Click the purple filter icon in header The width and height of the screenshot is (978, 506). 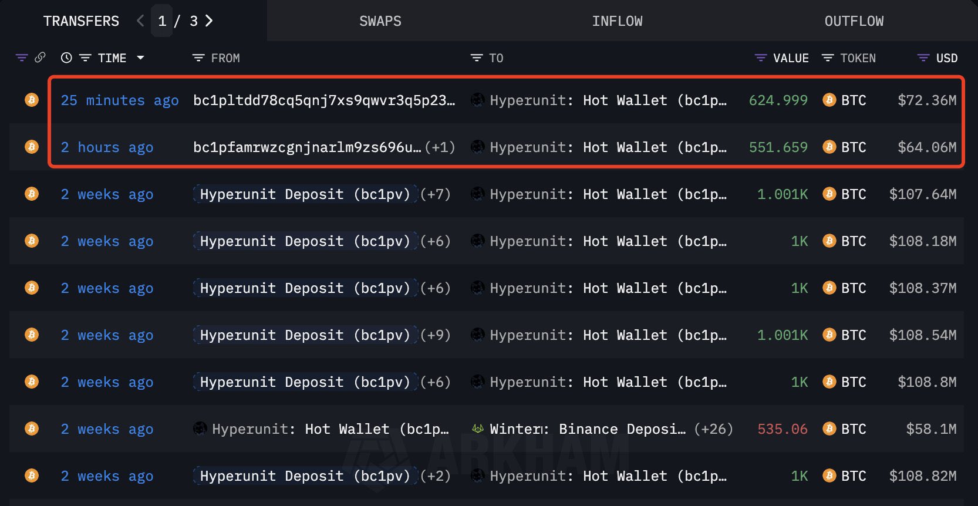tap(22, 58)
